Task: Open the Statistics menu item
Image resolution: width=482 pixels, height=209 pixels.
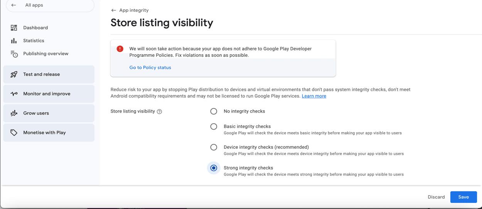Action: [34, 41]
